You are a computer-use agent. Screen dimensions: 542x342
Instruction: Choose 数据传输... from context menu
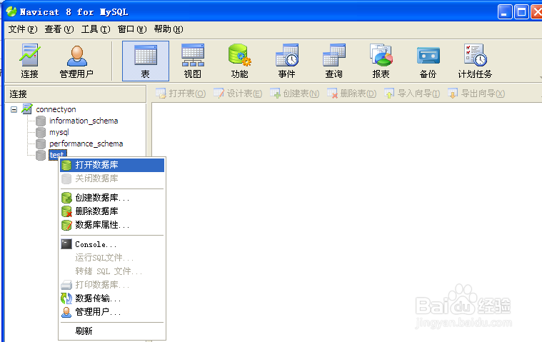pos(112,298)
